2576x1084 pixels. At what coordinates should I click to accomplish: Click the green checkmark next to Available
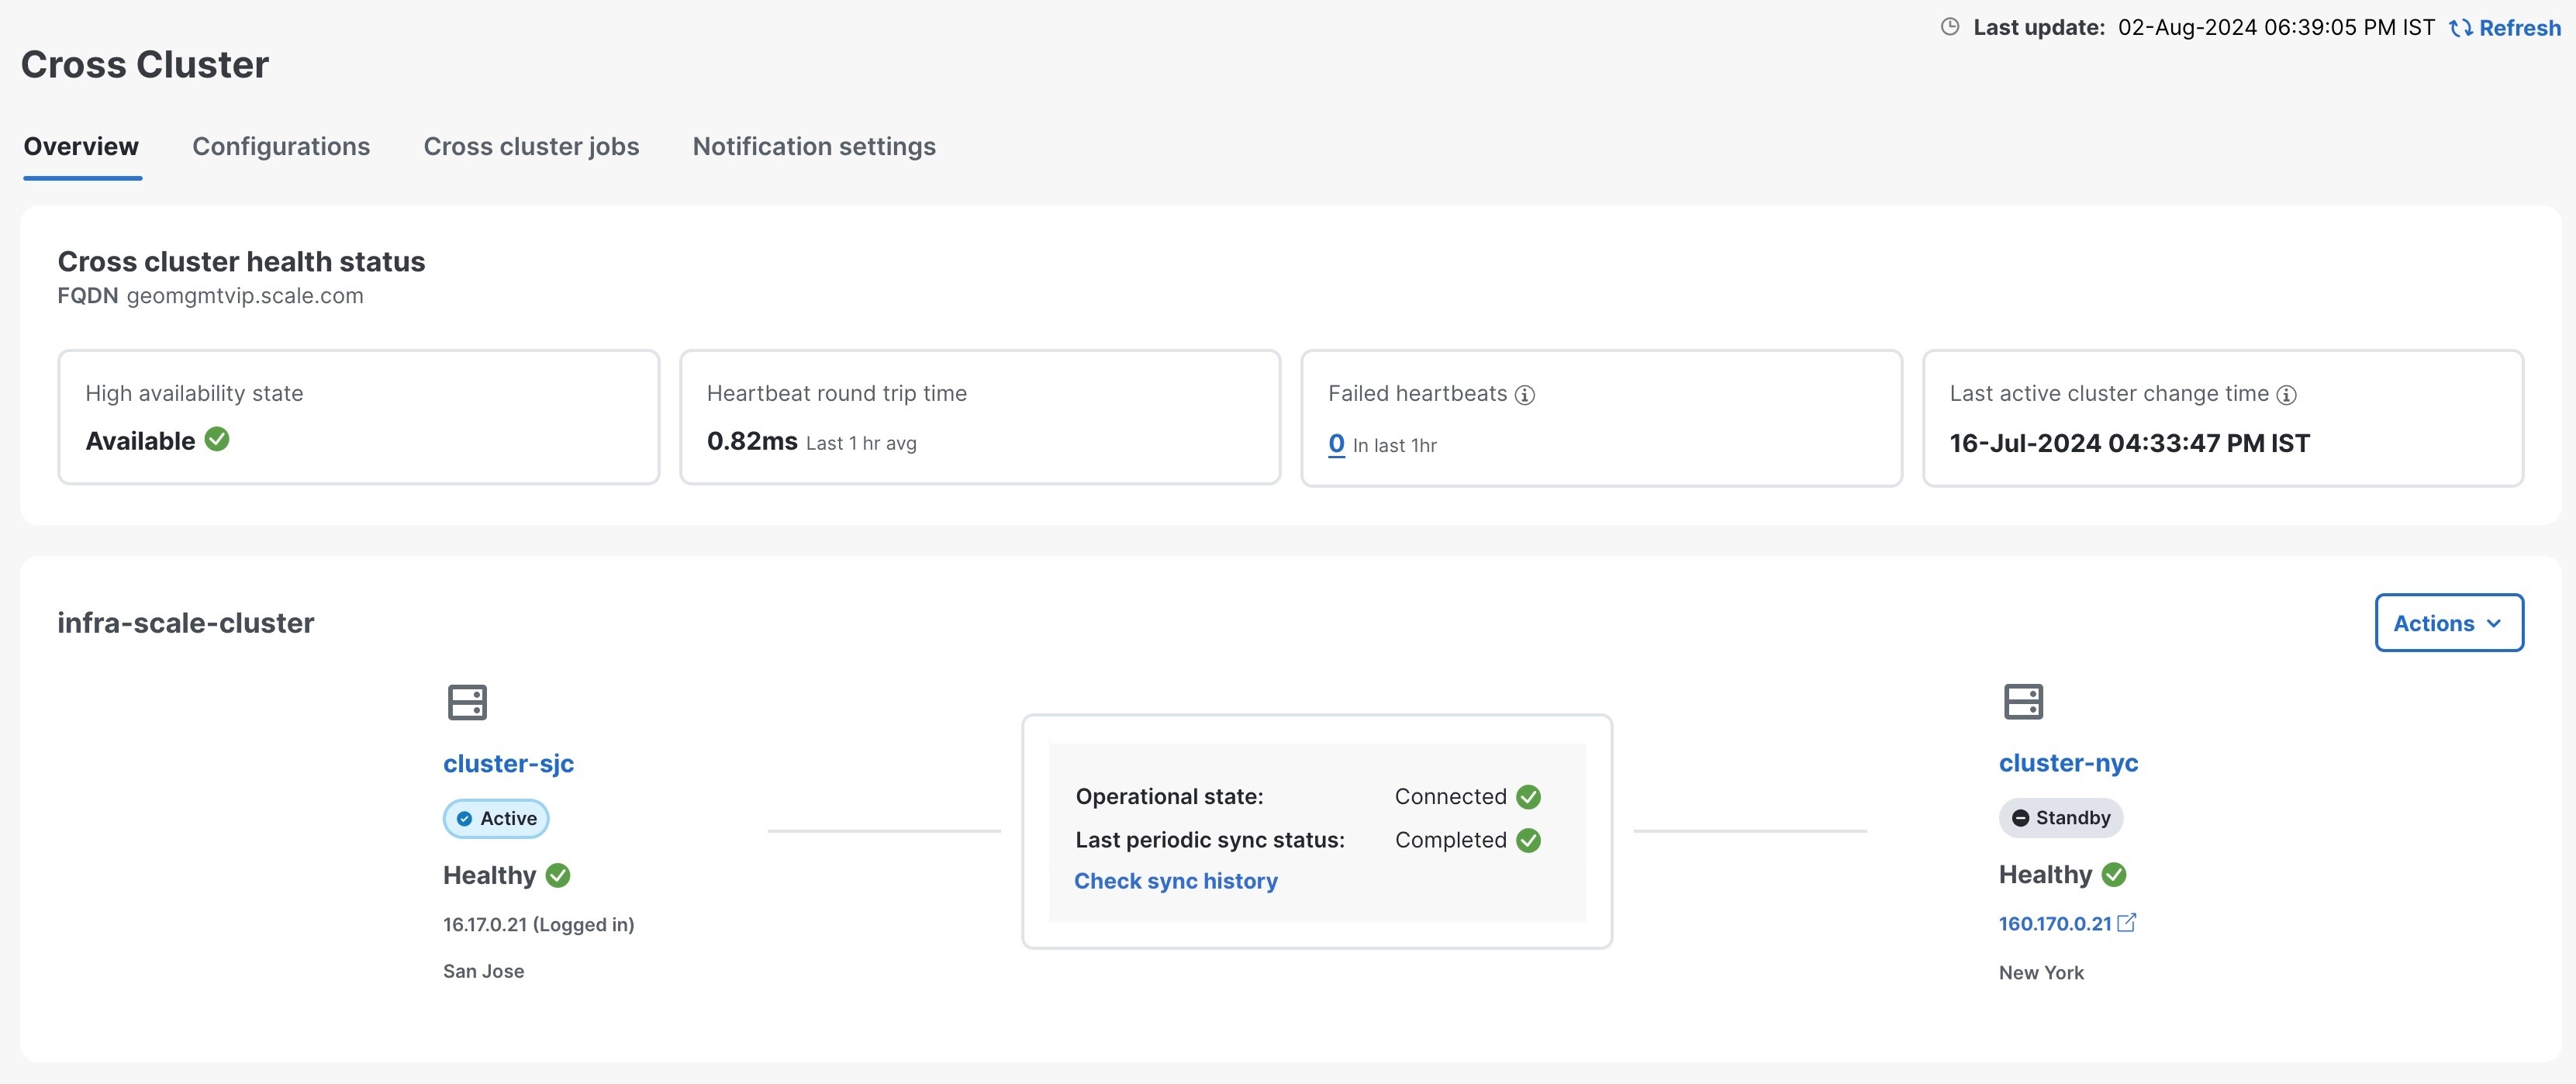pyautogui.click(x=217, y=439)
